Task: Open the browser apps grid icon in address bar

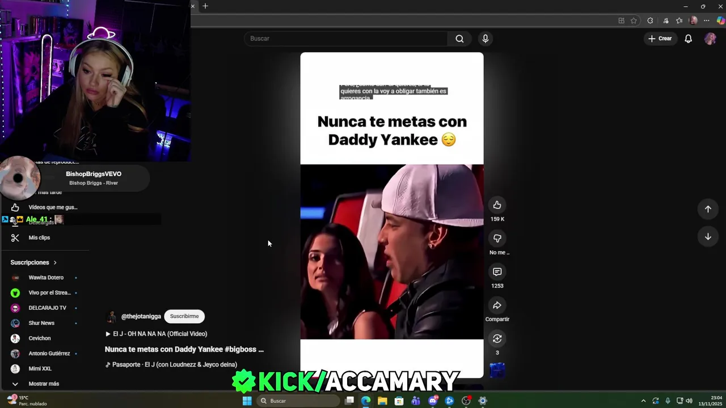Action: pyautogui.click(x=622, y=20)
